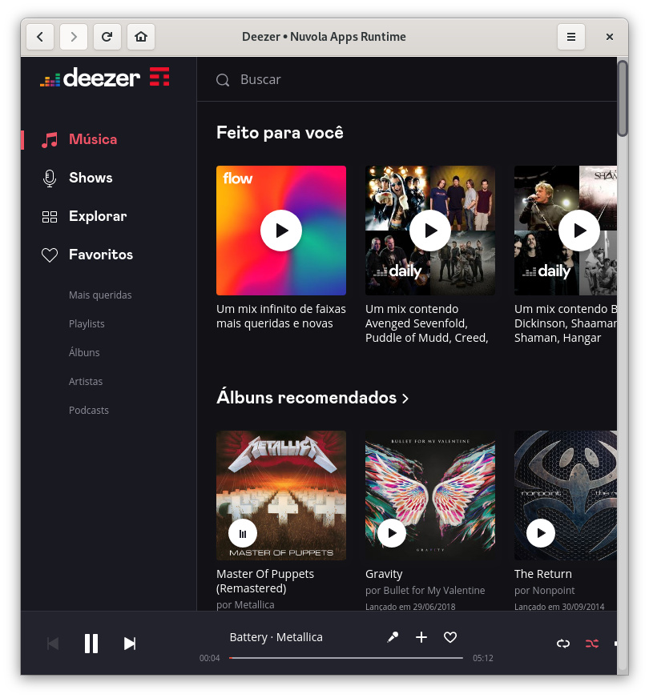
Task: Pause the currently playing track
Action: [91, 644]
